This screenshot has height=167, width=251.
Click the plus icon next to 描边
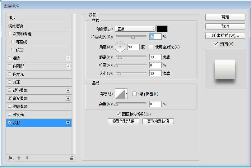pos(68,58)
